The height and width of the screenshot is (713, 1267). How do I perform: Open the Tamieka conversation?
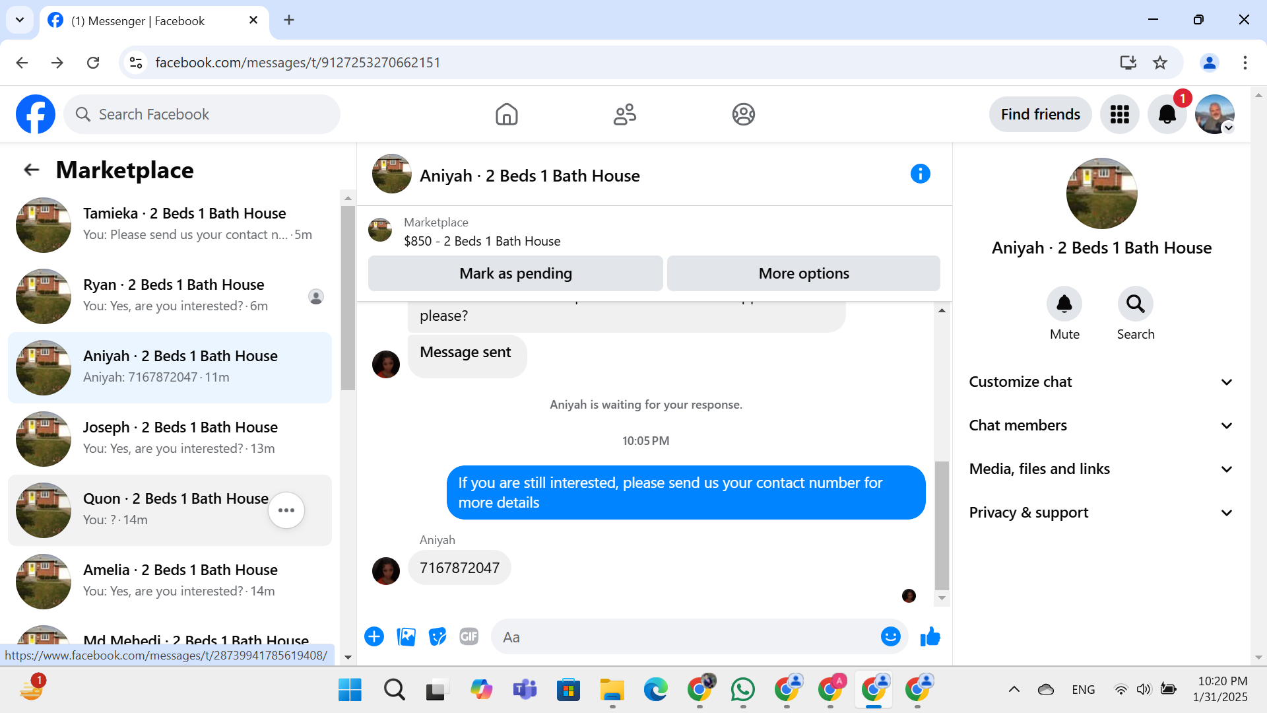(x=170, y=225)
